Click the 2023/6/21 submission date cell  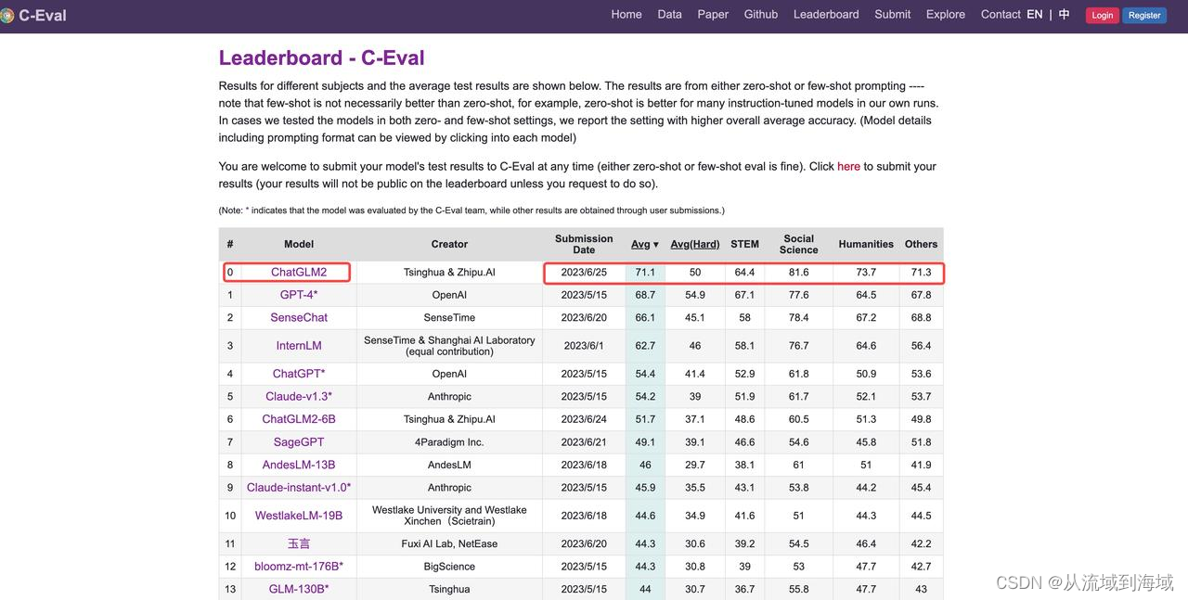coord(584,442)
